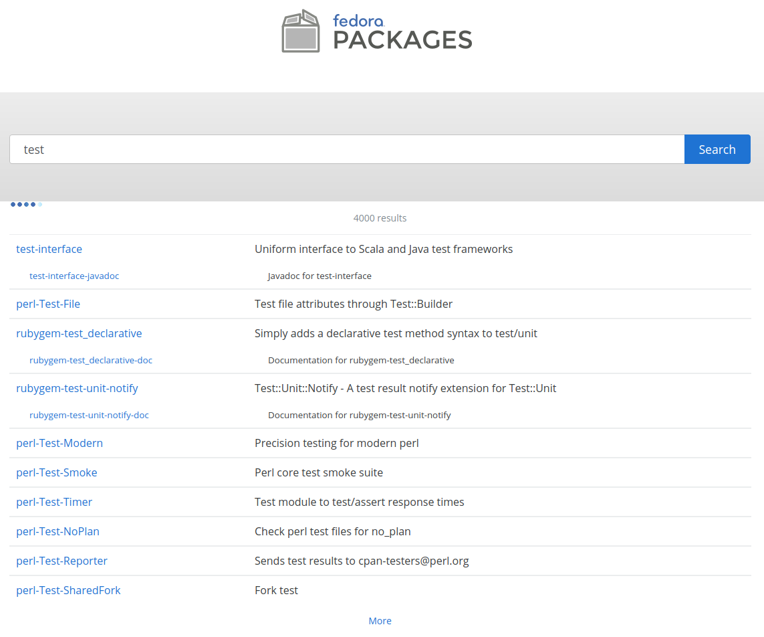Image resolution: width=764 pixels, height=637 pixels.
Task: Open the perl-Test-Modern package
Action: coord(59,444)
